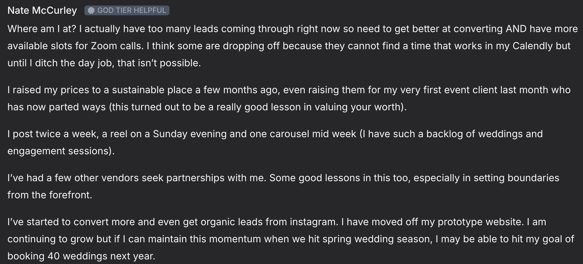Image resolution: width=583 pixels, height=264 pixels.
Task: Click the final paragraph about organic leads
Action: tap(291, 239)
